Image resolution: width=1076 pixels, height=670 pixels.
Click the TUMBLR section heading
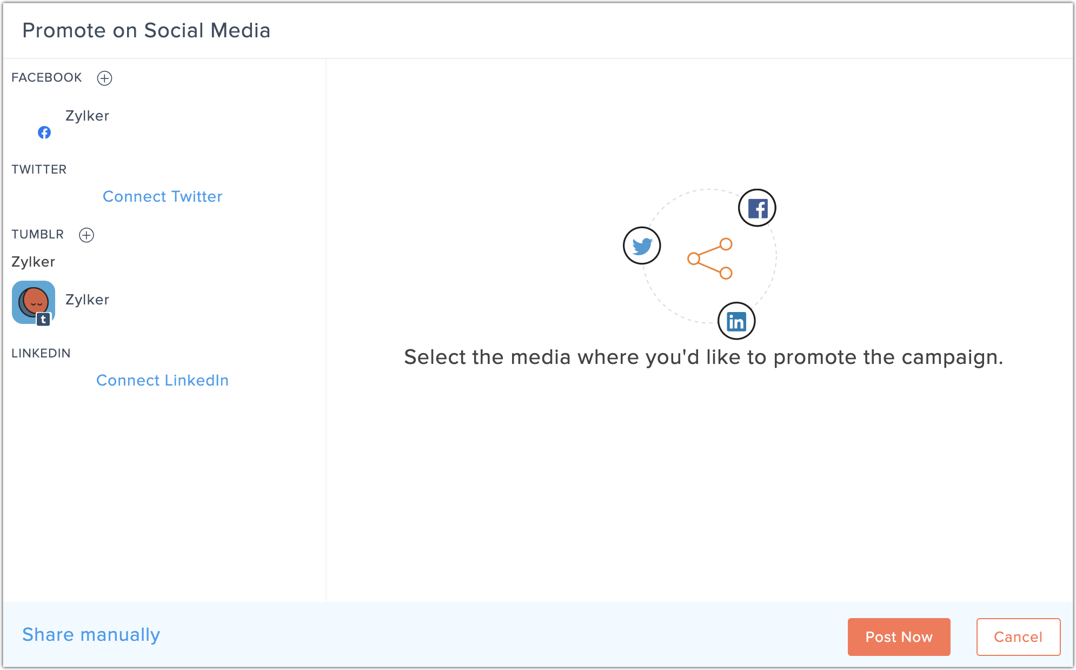click(x=38, y=234)
